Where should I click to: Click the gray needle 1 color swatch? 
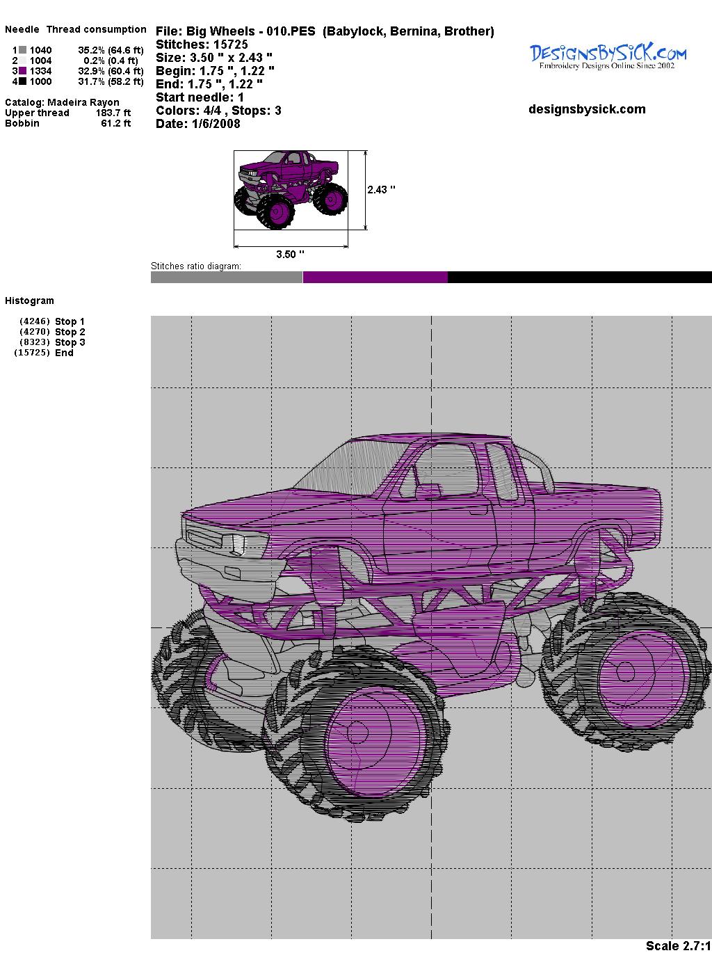(x=23, y=50)
